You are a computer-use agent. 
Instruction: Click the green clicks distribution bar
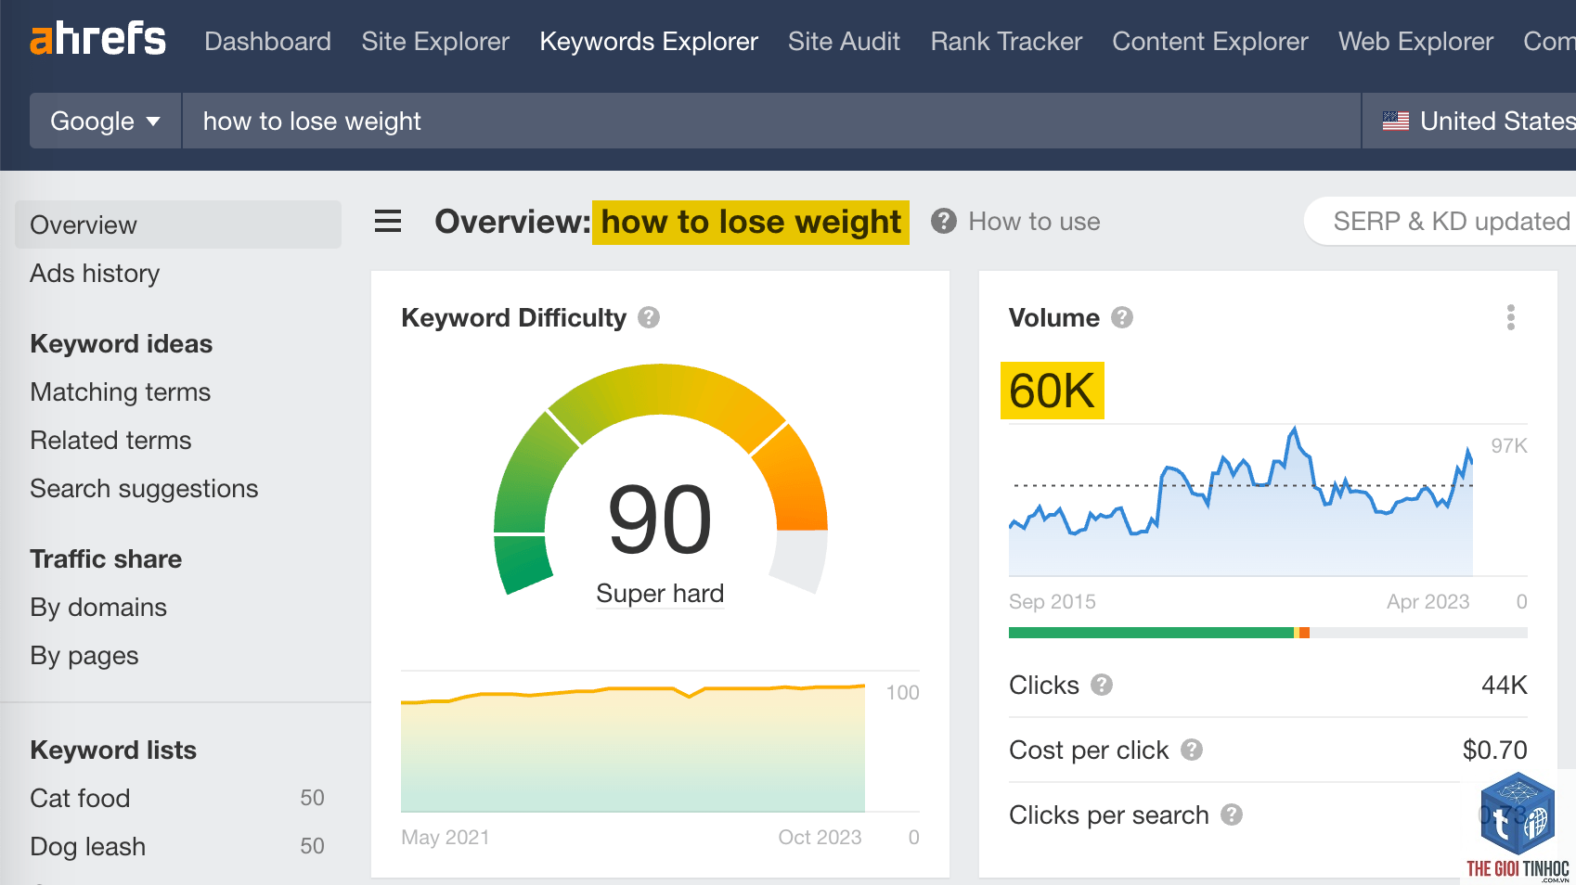(x=1151, y=633)
